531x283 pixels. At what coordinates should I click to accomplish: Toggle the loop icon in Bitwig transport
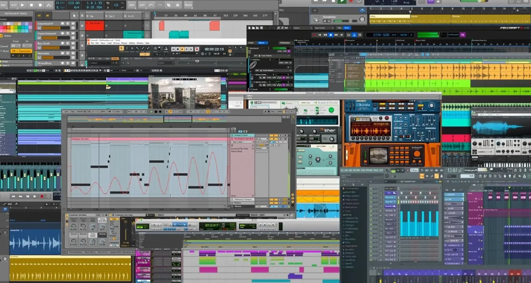[116, 5]
